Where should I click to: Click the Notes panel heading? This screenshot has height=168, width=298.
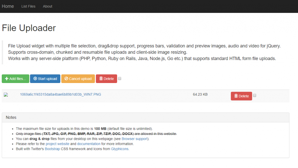(x=11, y=117)
